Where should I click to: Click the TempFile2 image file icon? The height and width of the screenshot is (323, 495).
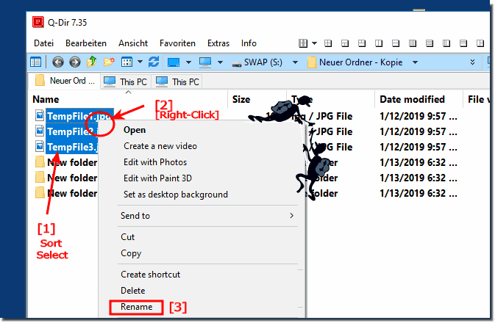[40, 131]
